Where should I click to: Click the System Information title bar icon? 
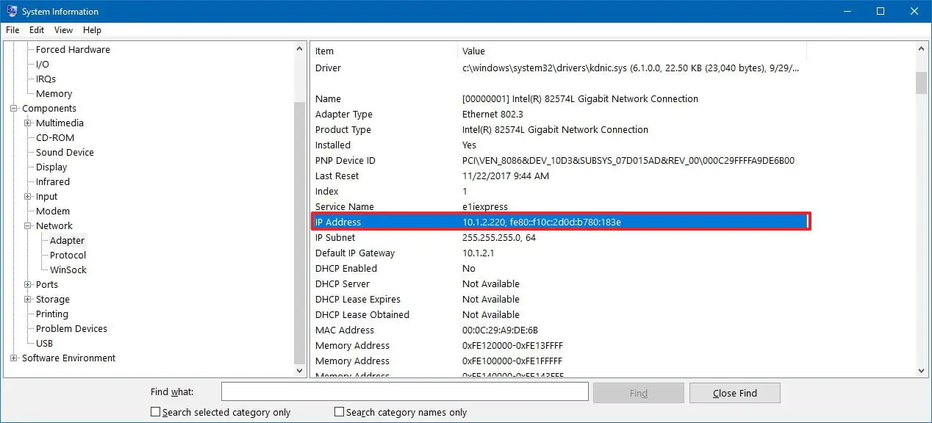[x=11, y=11]
